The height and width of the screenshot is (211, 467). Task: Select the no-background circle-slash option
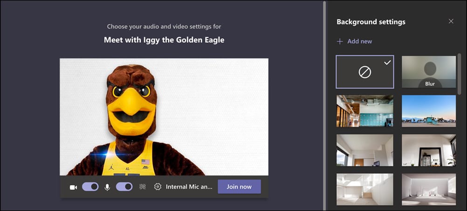pos(364,72)
